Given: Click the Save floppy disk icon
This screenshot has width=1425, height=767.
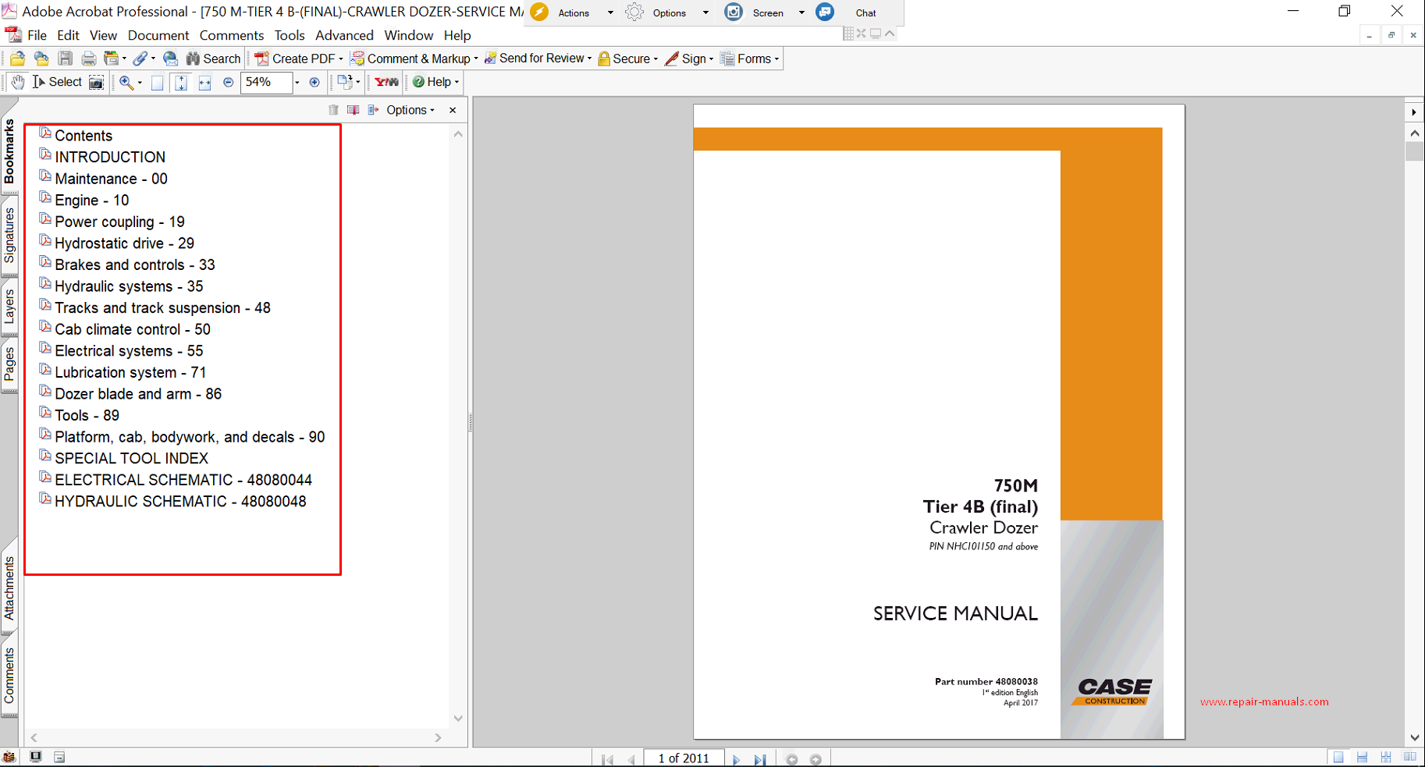Looking at the screenshot, I should click(66, 59).
